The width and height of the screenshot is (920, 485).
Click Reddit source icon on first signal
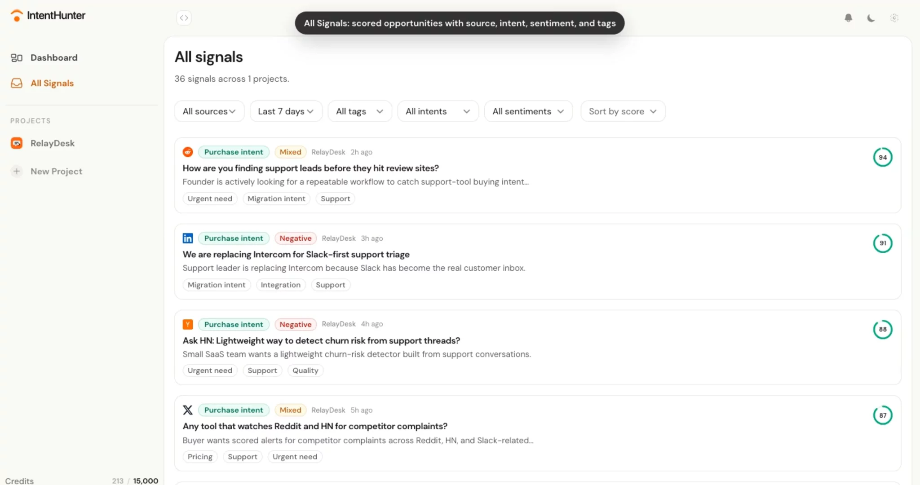click(x=188, y=152)
